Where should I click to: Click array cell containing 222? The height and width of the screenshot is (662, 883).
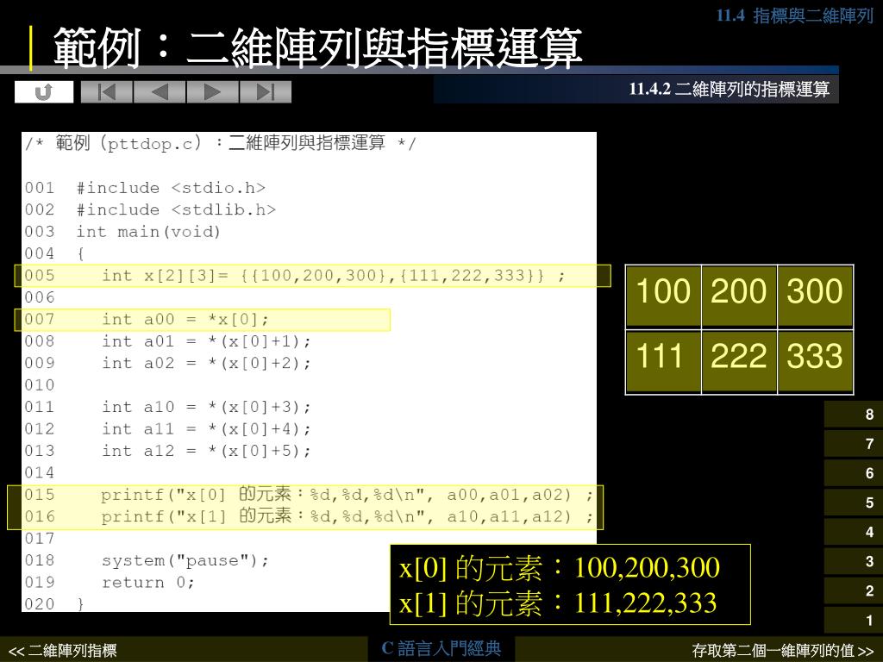(x=739, y=361)
